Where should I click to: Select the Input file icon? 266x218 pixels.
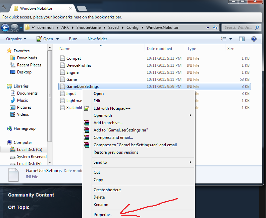(62, 94)
